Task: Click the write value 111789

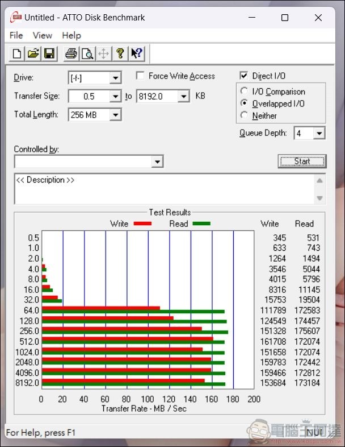Action: [x=273, y=310]
